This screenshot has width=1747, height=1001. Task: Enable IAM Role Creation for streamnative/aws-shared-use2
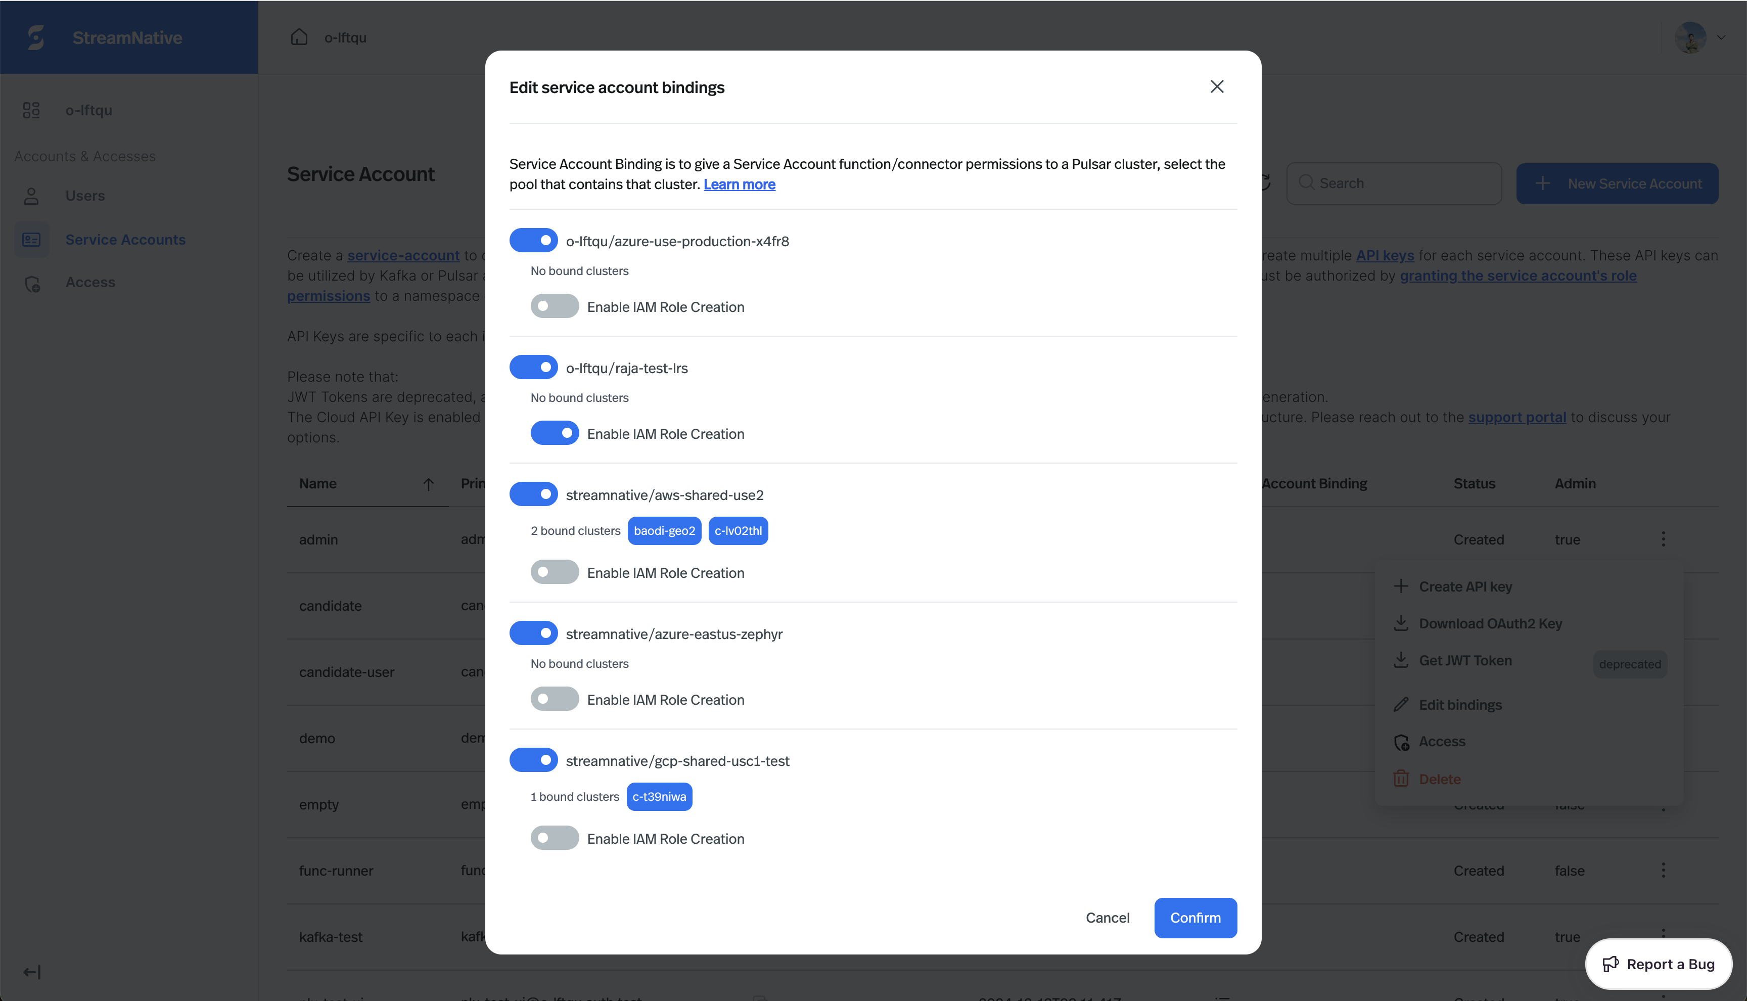point(554,571)
